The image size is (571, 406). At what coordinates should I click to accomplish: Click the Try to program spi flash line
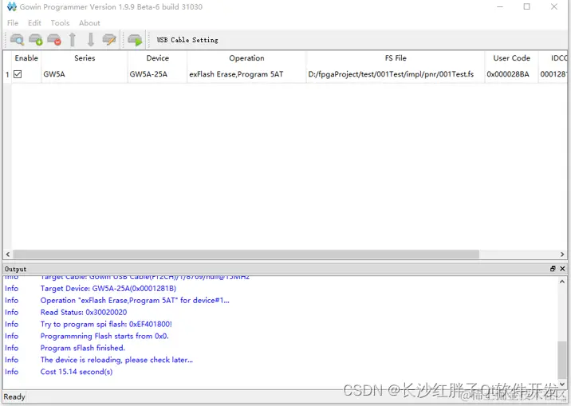click(x=106, y=324)
